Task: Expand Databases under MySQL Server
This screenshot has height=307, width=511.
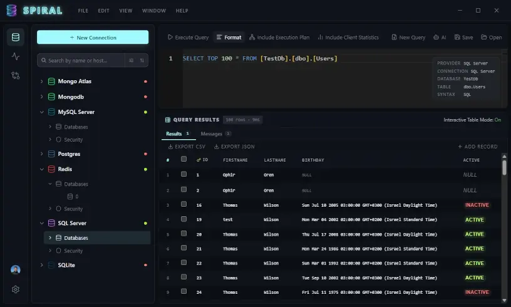Action: click(x=50, y=127)
